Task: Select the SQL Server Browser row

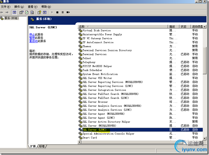Action: [140, 102]
